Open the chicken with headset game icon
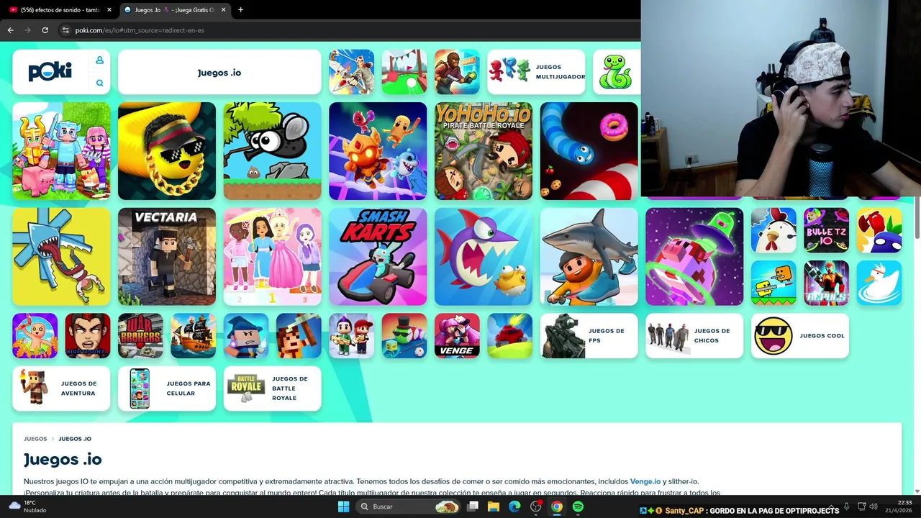Viewport: 921px width, 518px height. tap(773, 230)
